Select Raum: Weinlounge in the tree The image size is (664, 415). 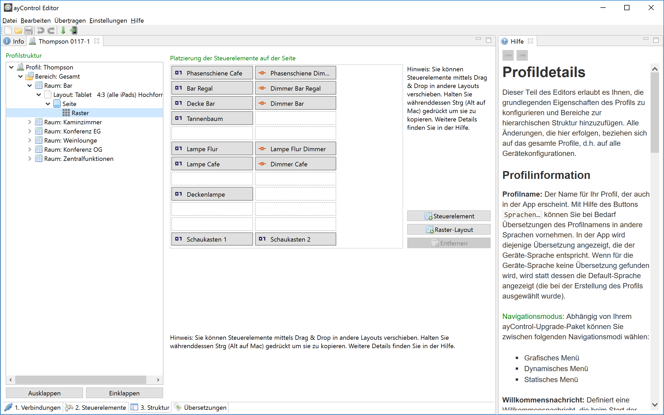click(70, 140)
